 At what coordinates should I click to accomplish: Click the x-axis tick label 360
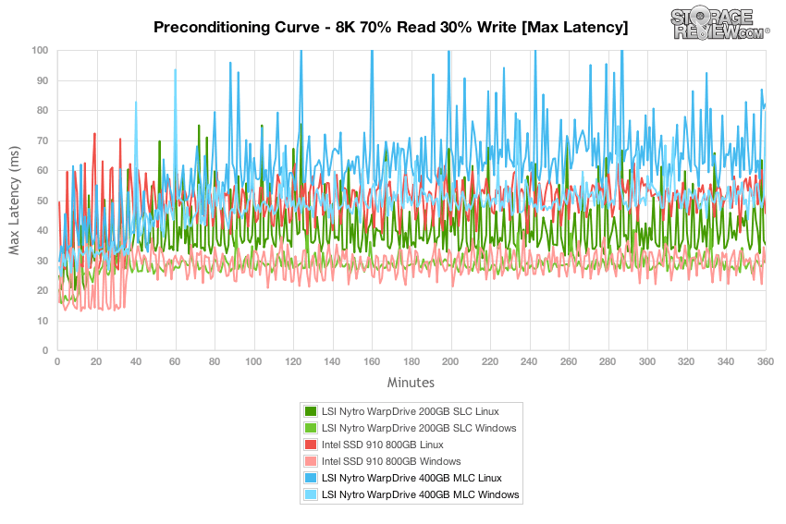[x=765, y=361]
